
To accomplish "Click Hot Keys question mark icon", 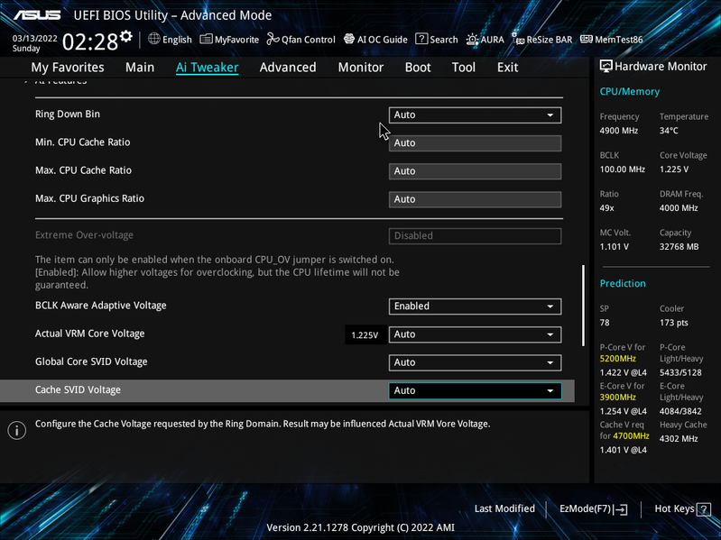I will [704, 508].
